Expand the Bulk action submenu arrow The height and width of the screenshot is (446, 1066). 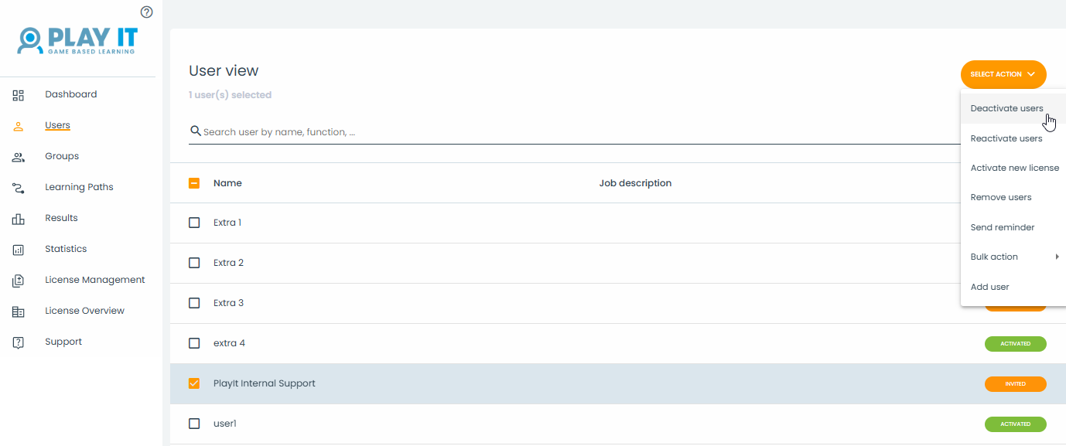(1057, 257)
